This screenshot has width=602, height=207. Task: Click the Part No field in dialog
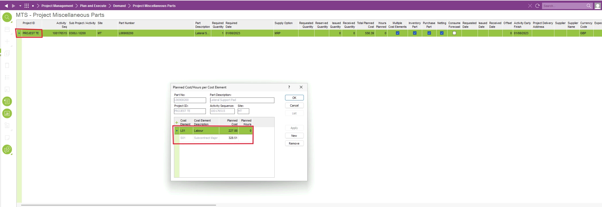(x=190, y=100)
